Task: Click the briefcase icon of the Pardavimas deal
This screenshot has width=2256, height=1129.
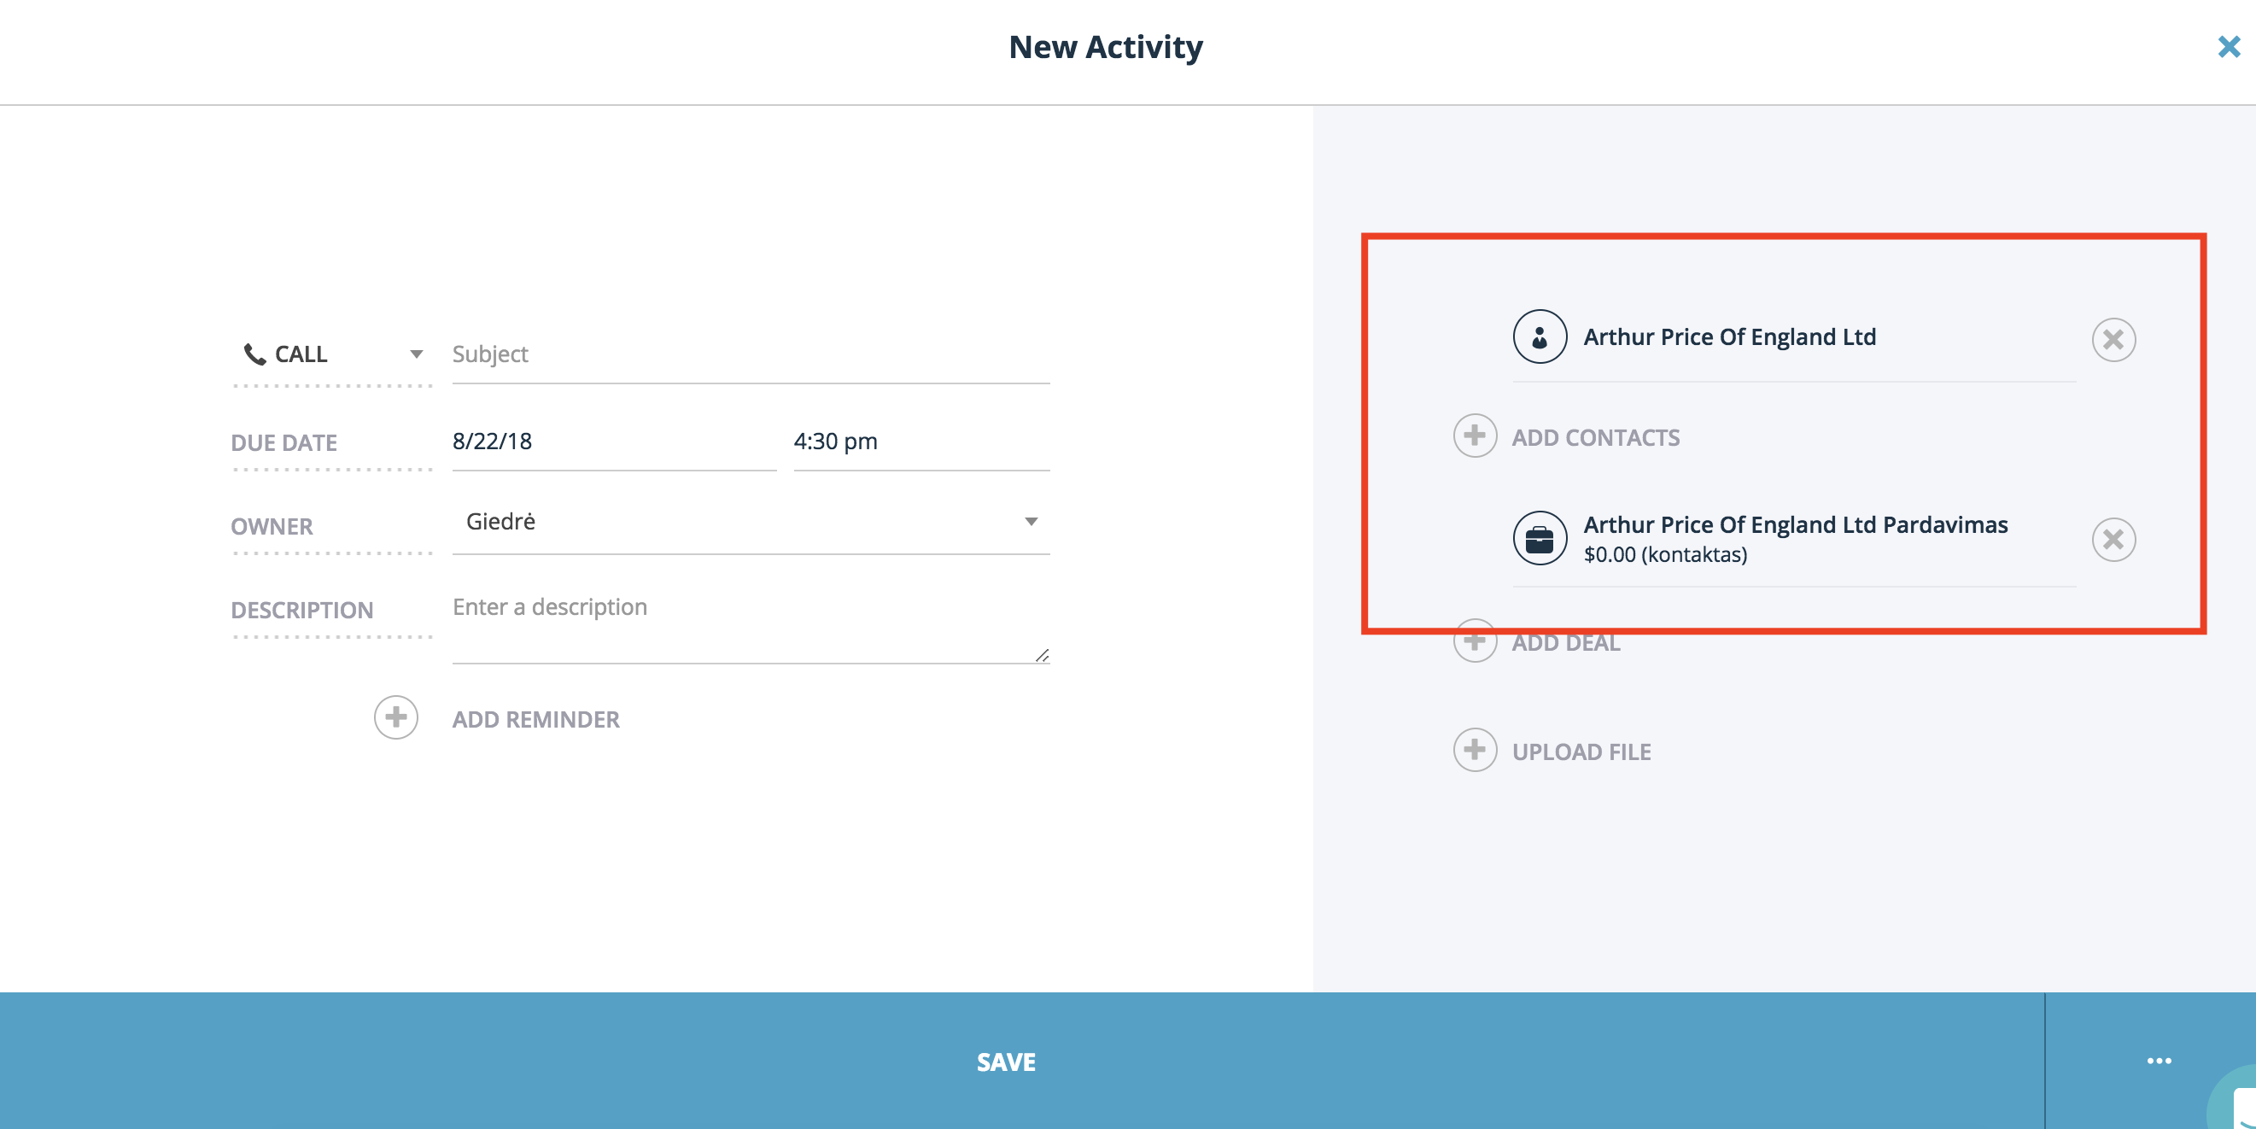Action: 1540,538
